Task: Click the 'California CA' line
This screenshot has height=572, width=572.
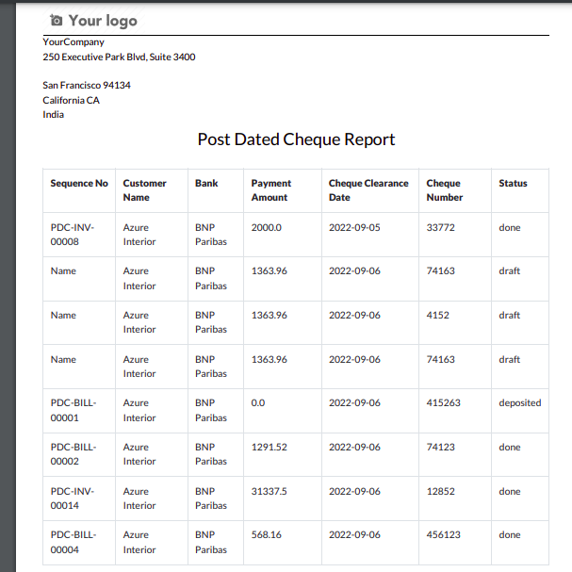Action: (71, 100)
